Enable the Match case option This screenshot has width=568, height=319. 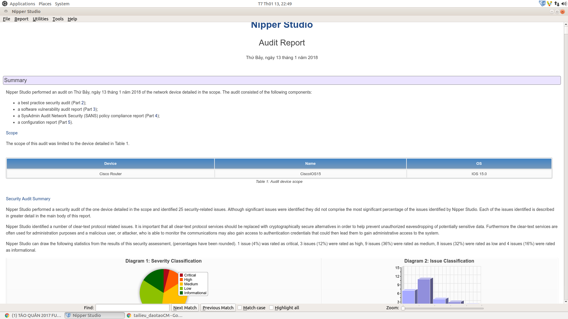click(x=240, y=307)
